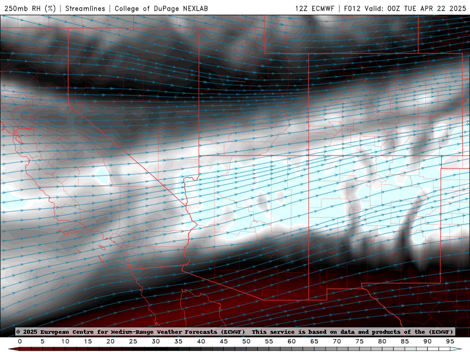Viewport: 470px width, 352px height.
Task: Click the colorbar label "50"
Action: [x=246, y=341]
